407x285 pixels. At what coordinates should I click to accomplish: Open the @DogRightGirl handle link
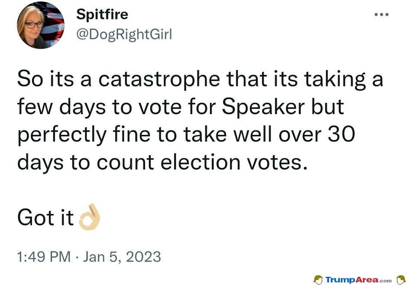coord(124,35)
